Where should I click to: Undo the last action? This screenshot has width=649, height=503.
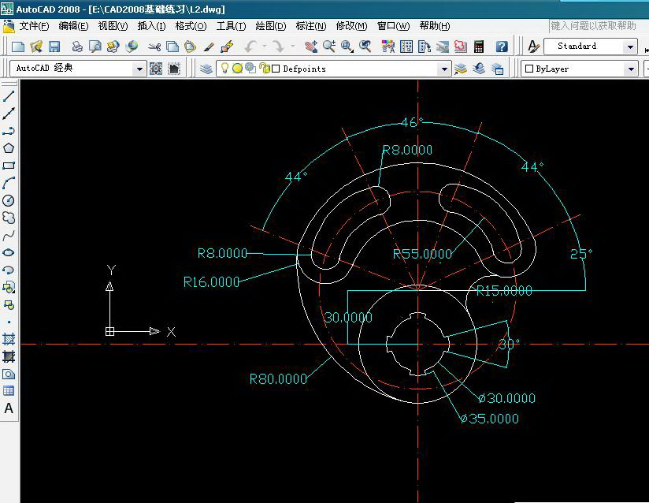pyautogui.click(x=250, y=47)
